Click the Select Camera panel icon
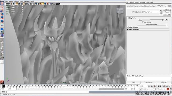The height and width of the screenshot is (96, 172). click(x=7, y=4)
